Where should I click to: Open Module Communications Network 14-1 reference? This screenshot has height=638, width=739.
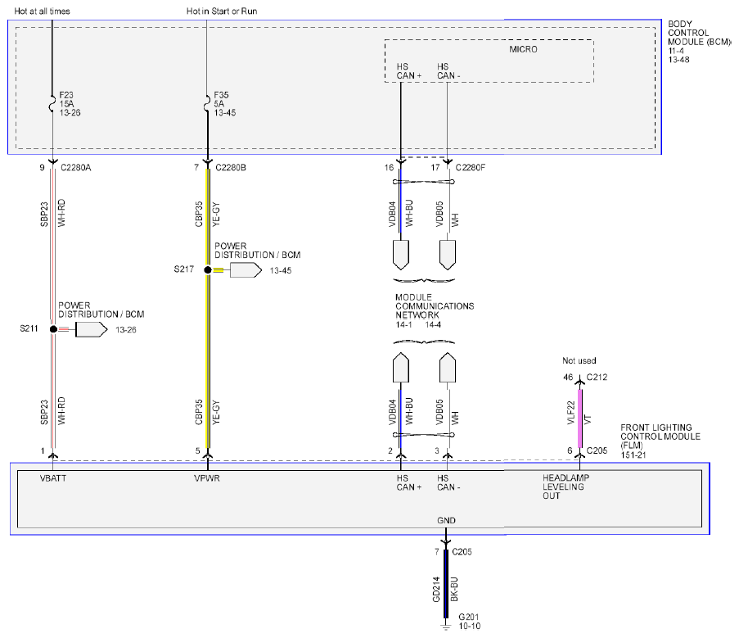(404, 325)
